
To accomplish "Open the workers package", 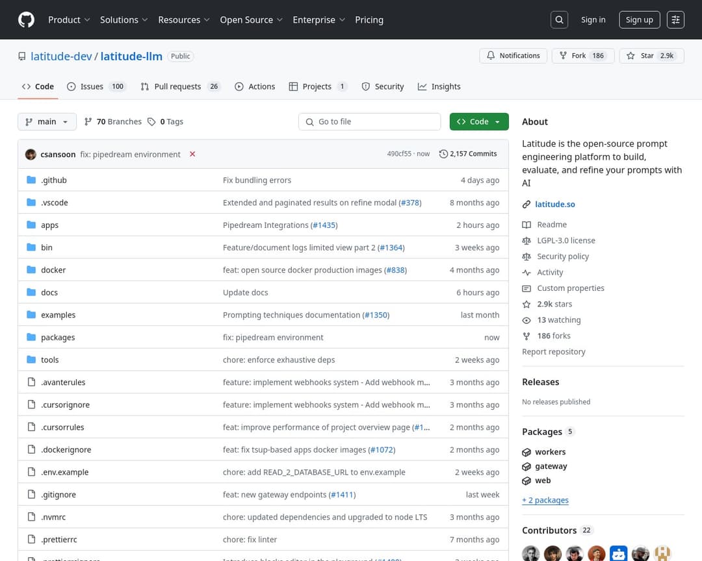I will [x=551, y=452].
